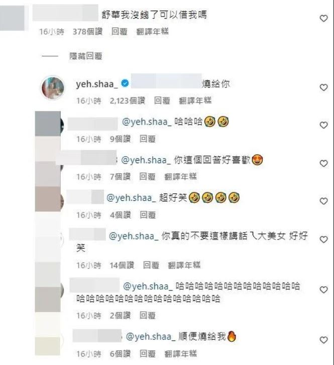334x365 pixels.
Task: Reply to the 14個讚 comment
Action: 151,265
